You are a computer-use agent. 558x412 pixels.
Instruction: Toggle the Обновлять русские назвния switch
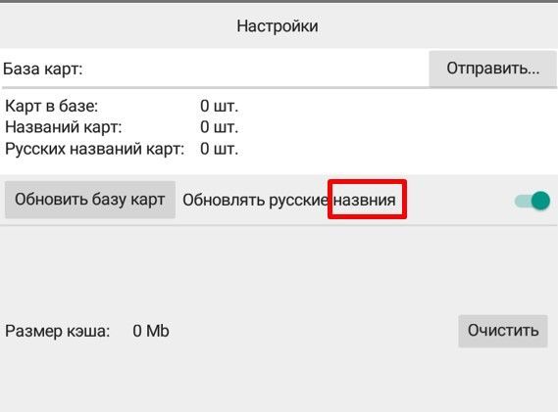[x=533, y=201]
